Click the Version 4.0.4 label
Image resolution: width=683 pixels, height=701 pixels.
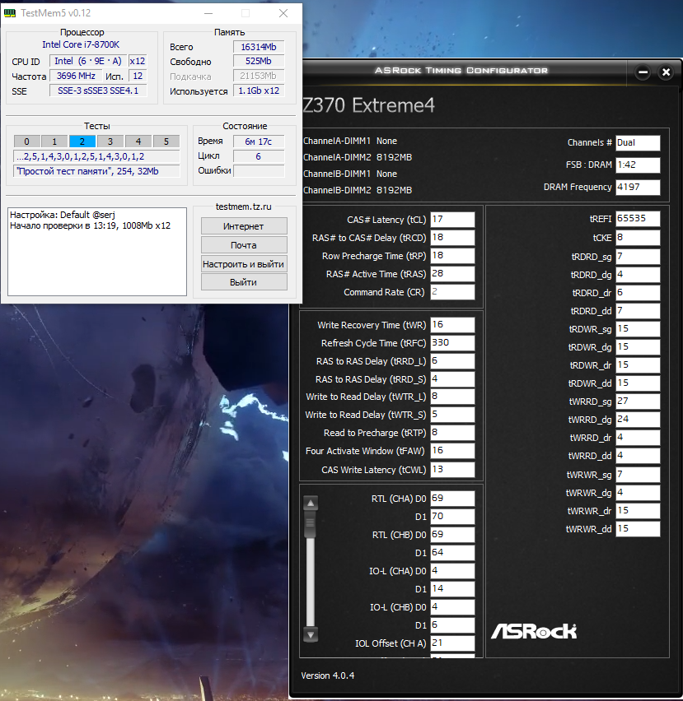(x=328, y=675)
